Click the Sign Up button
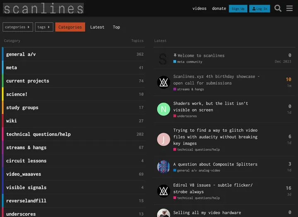This screenshot has width=298, height=217. (x=238, y=9)
